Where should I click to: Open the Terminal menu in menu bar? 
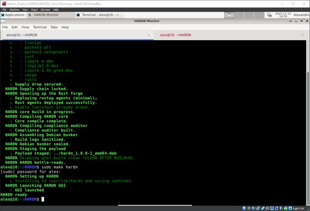point(40,27)
